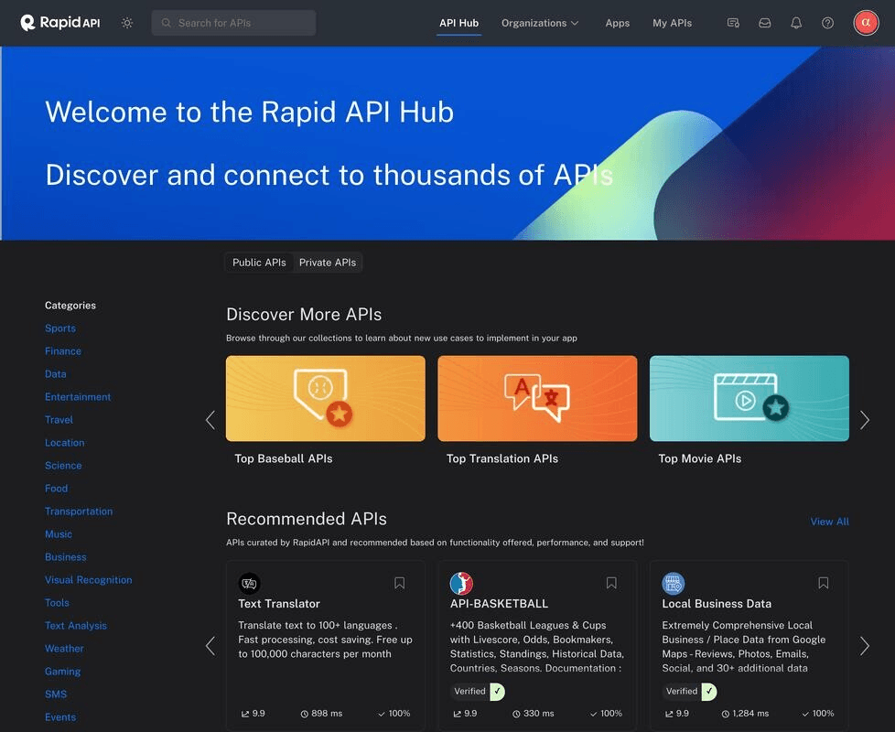Expand the Organizations dropdown

(540, 23)
